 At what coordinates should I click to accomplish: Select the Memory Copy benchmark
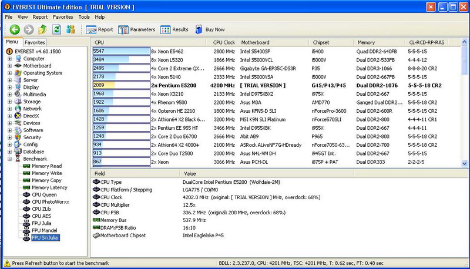pos(46,181)
